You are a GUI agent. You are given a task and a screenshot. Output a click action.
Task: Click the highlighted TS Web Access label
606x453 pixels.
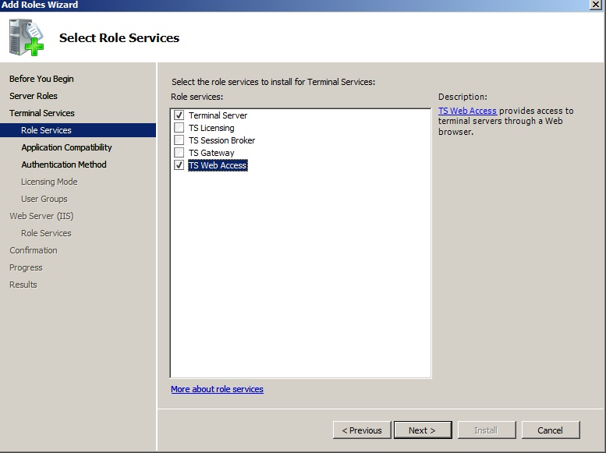(218, 165)
